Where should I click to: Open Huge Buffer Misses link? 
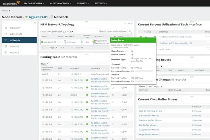[149, 134]
